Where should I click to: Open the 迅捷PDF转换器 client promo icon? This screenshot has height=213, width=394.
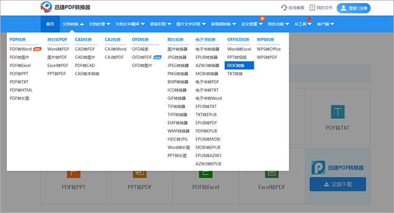318,167
